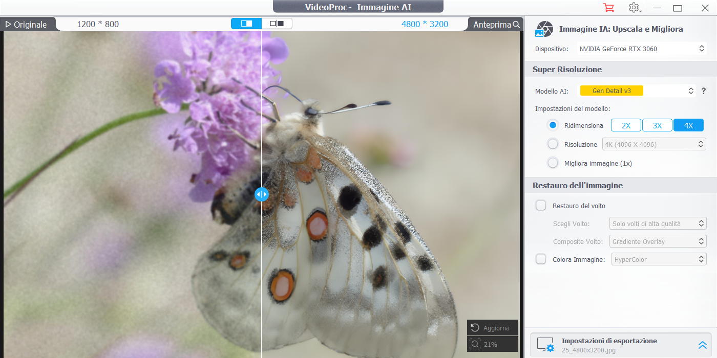Select the Risoluzione radio button
The width and height of the screenshot is (717, 358).
[553, 144]
